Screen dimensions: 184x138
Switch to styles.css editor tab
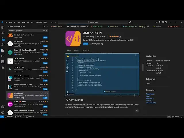pyautogui.click(x=114, y=26)
